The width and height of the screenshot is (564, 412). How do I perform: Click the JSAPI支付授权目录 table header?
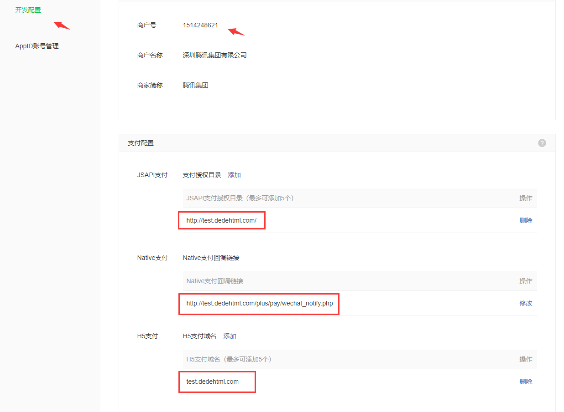pyautogui.click(x=240, y=198)
